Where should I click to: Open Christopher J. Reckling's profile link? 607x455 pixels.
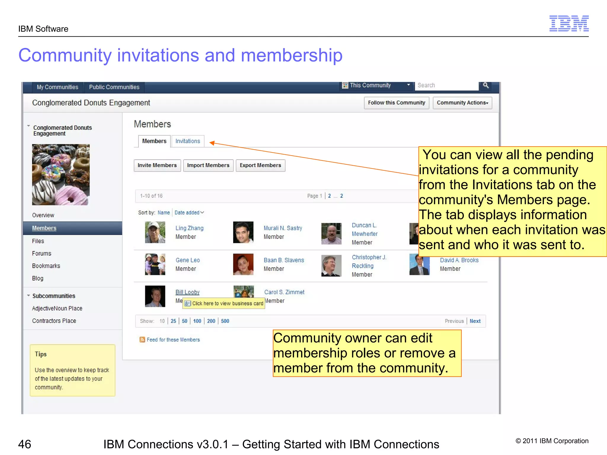point(369,262)
